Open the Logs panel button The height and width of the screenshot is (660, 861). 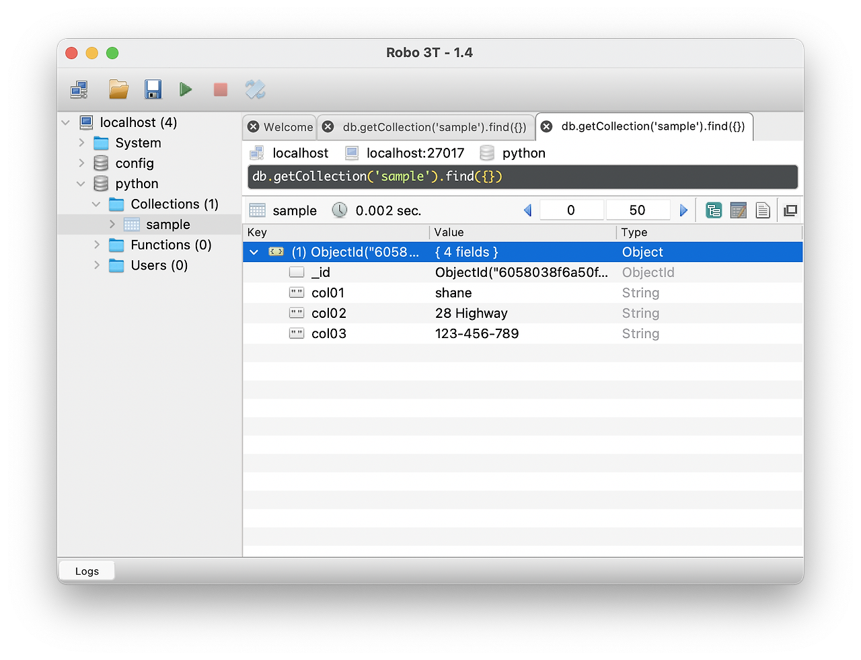[x=87, y=571]
